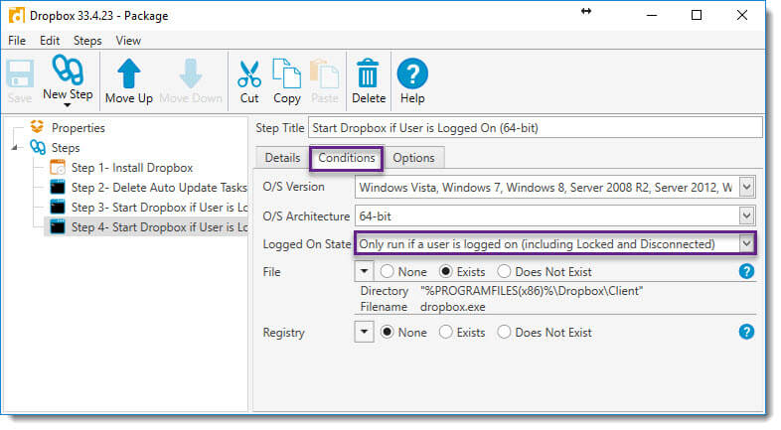Image resolution: width=781 pixels, height=430 pixels.
Task: Select Does Not Exist for File condition
Action: coord(504,271)
